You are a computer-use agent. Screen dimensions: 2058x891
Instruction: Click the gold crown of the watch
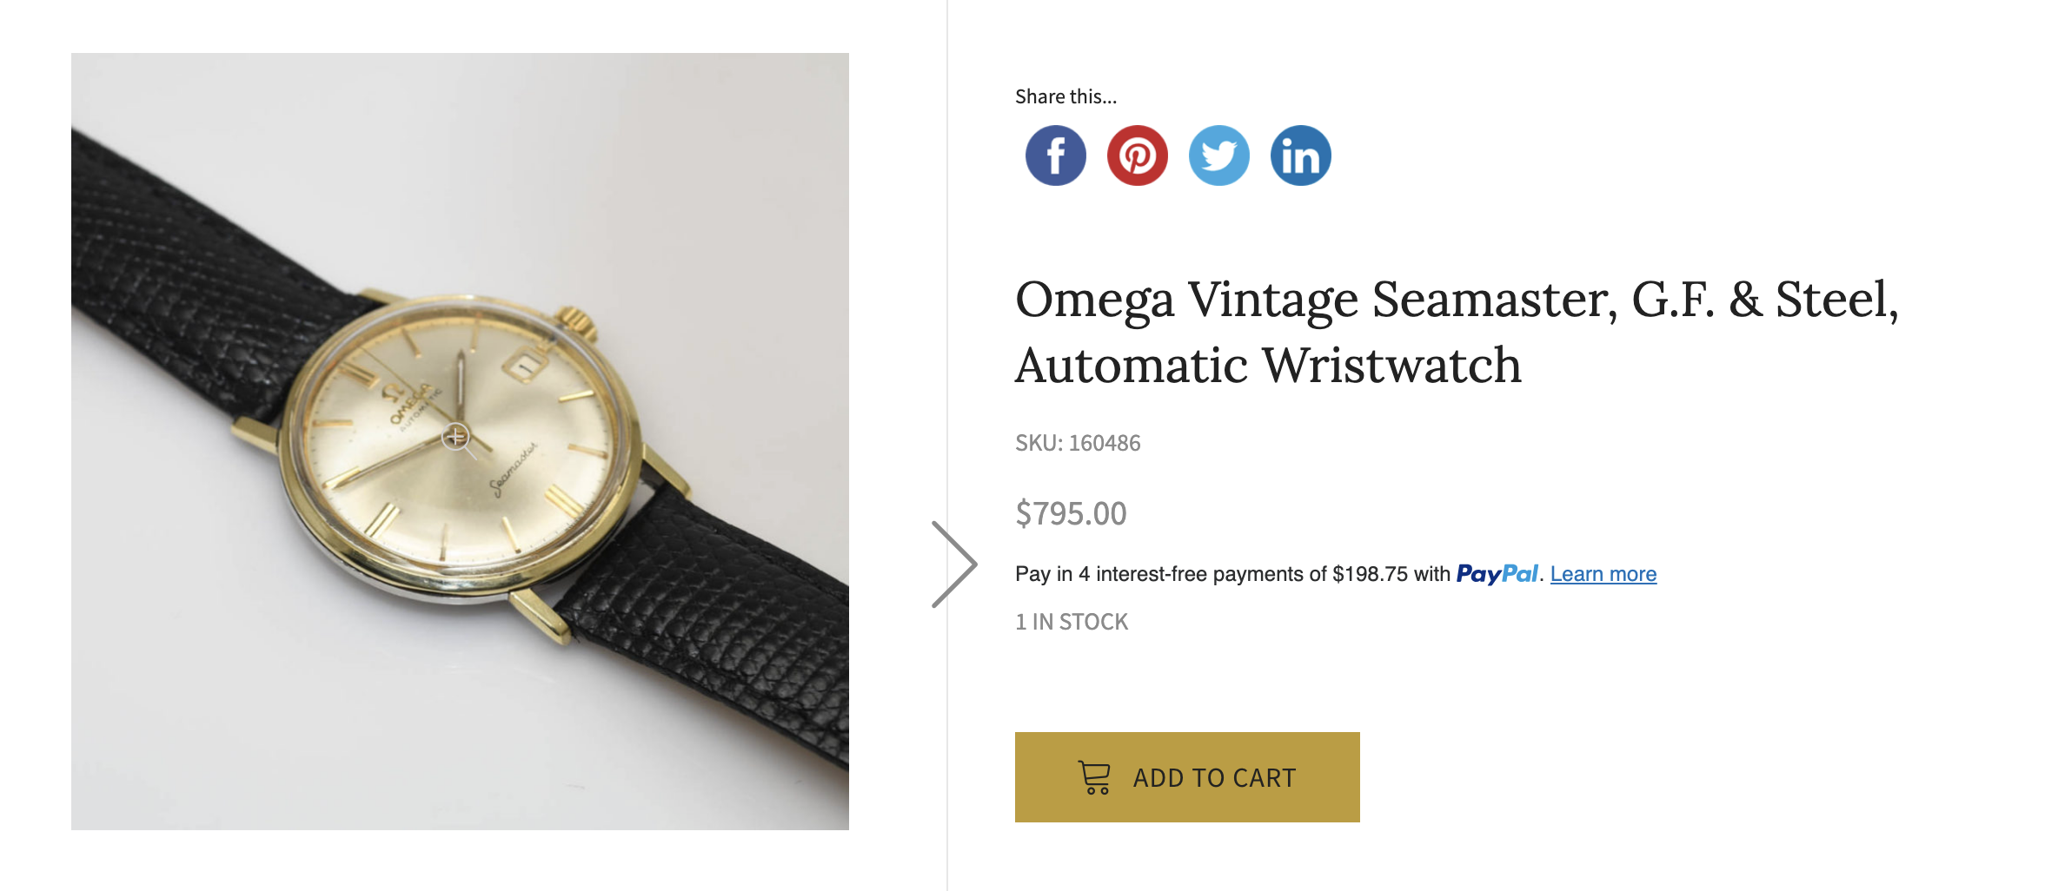pyautogui.click(x=576, y=322)
